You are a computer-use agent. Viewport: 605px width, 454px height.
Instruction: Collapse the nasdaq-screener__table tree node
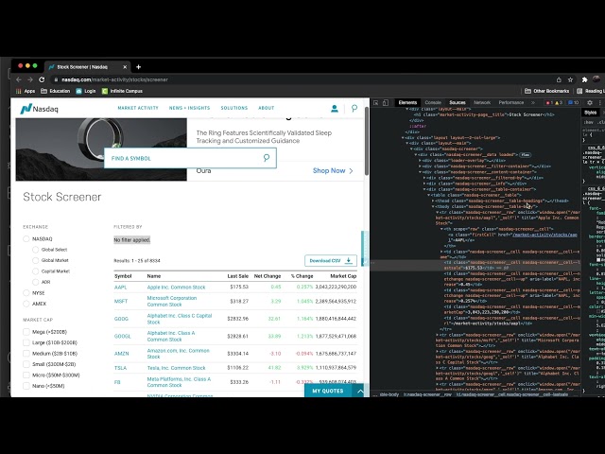[x=428, y=196]
